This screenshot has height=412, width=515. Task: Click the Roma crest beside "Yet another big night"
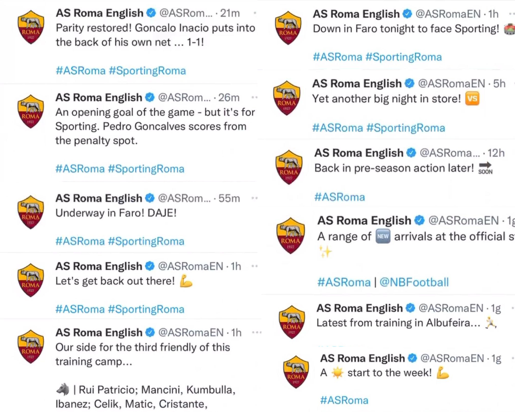[286, 98]
